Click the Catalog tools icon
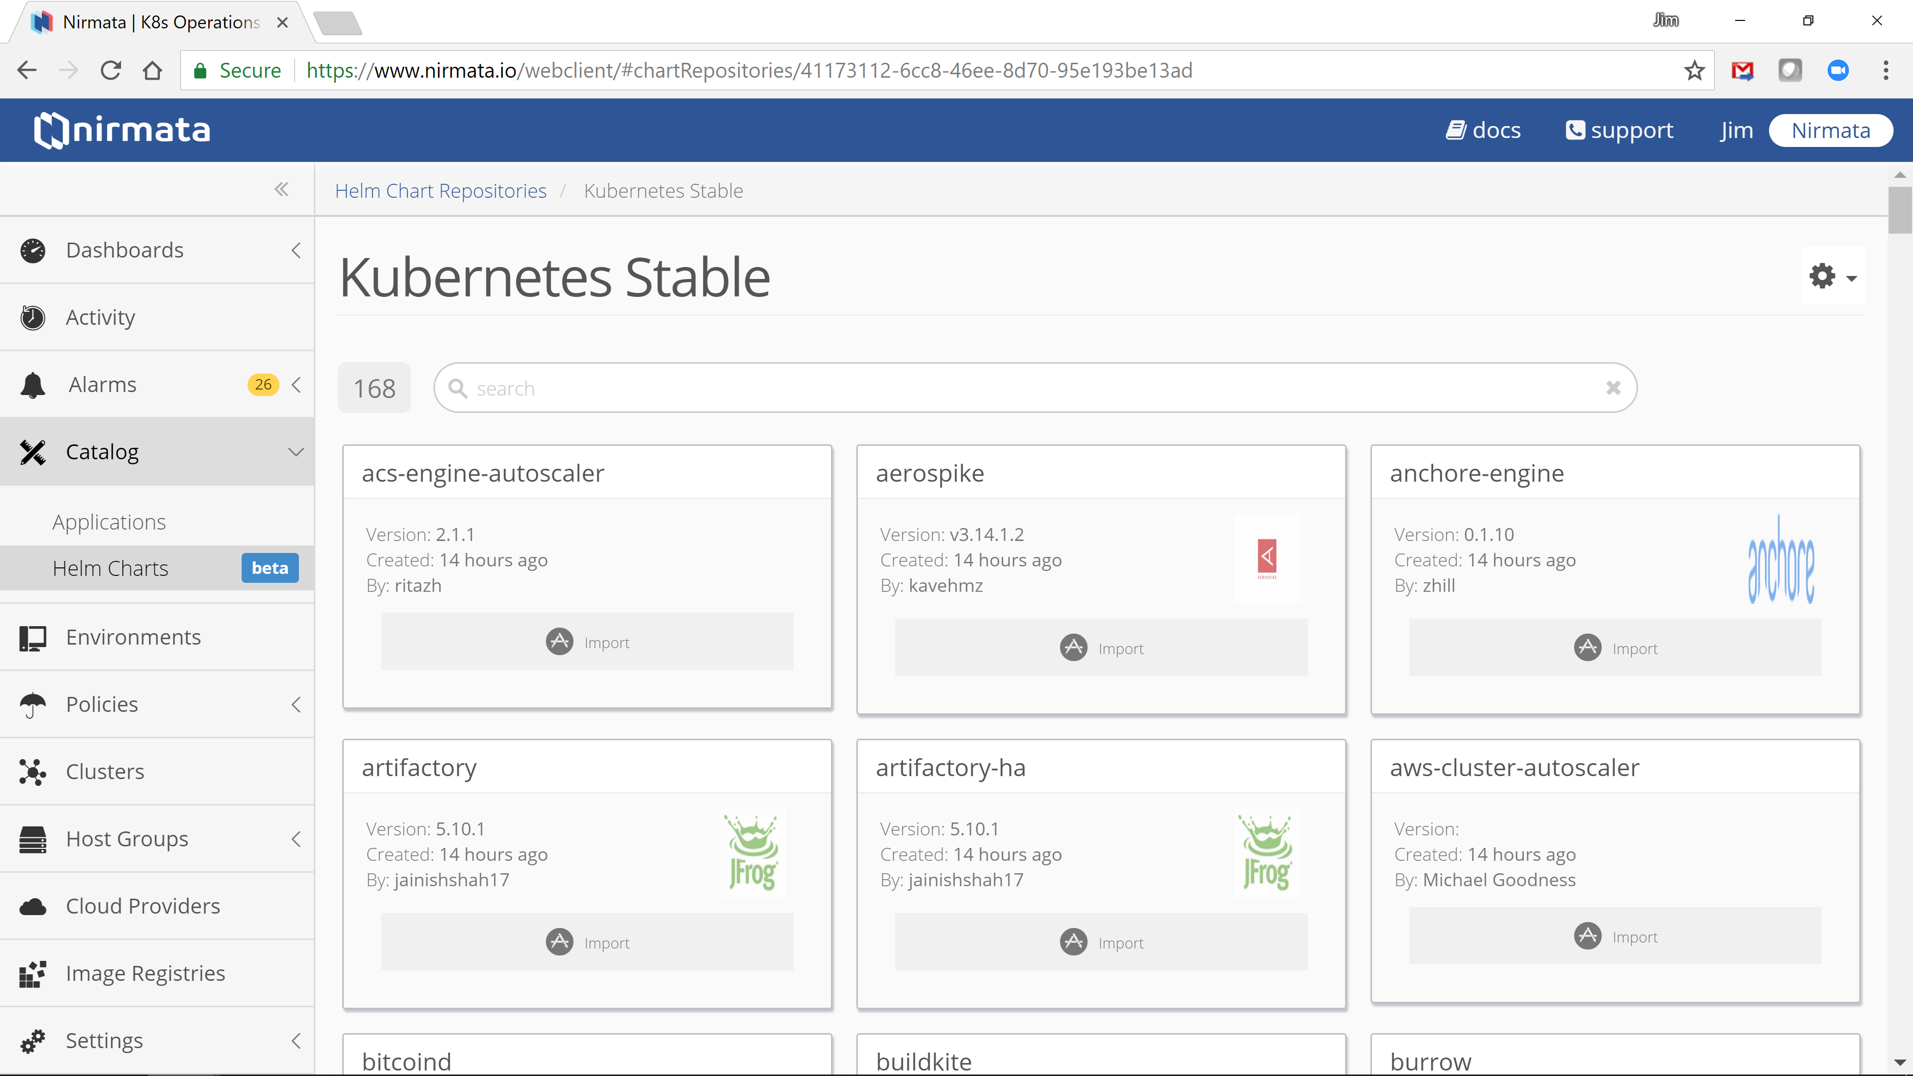1913x1076 pixels. click(33, 452)
